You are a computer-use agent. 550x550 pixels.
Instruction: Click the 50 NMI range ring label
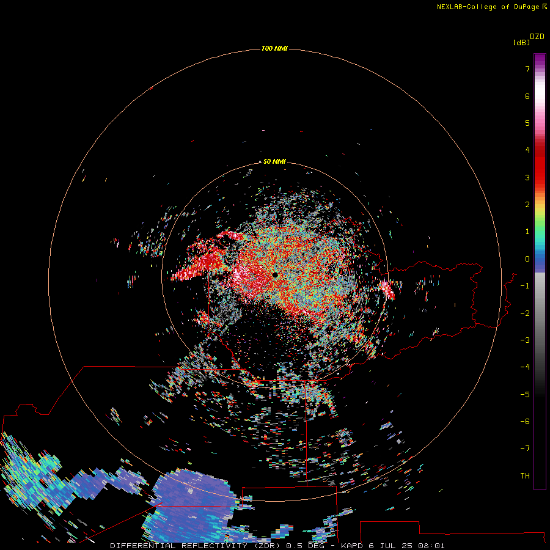click(274, 161)
